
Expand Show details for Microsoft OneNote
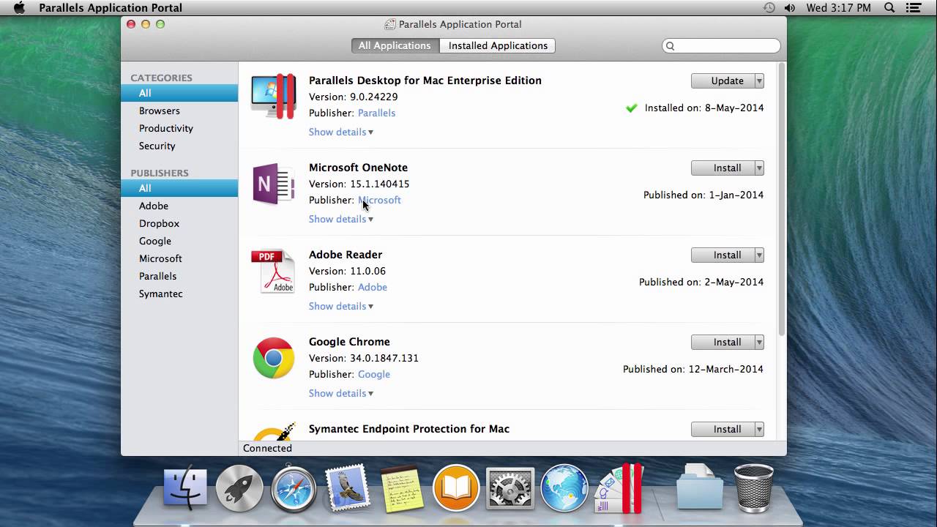pyautogui.click(x=340, y=219)
